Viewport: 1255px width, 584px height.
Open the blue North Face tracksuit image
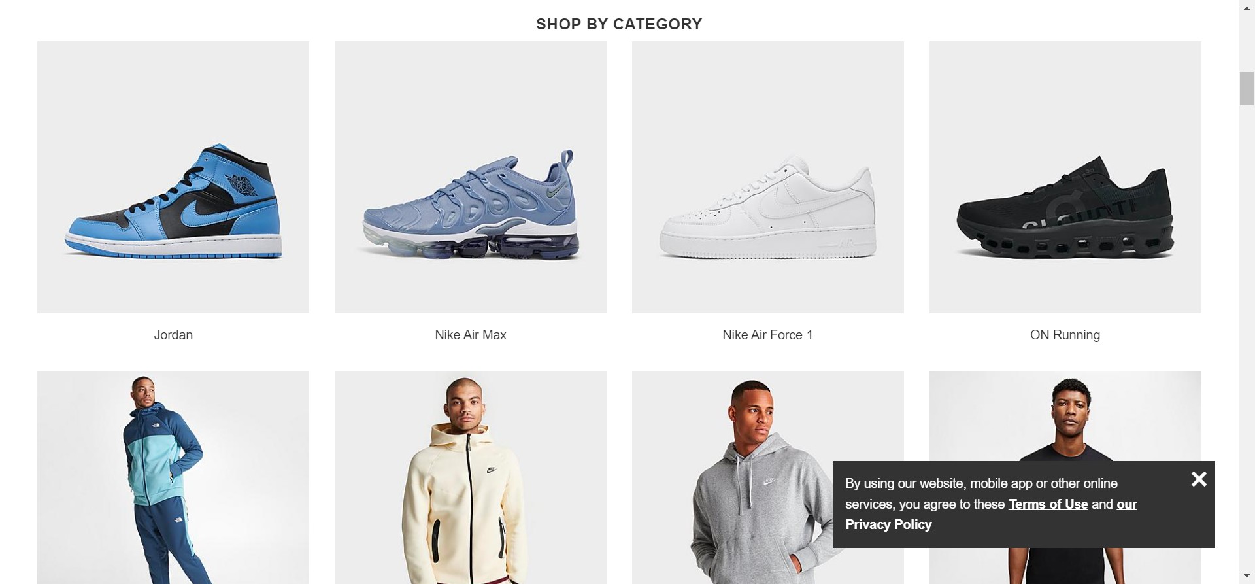pyautogui.click(x=173, y=477)
